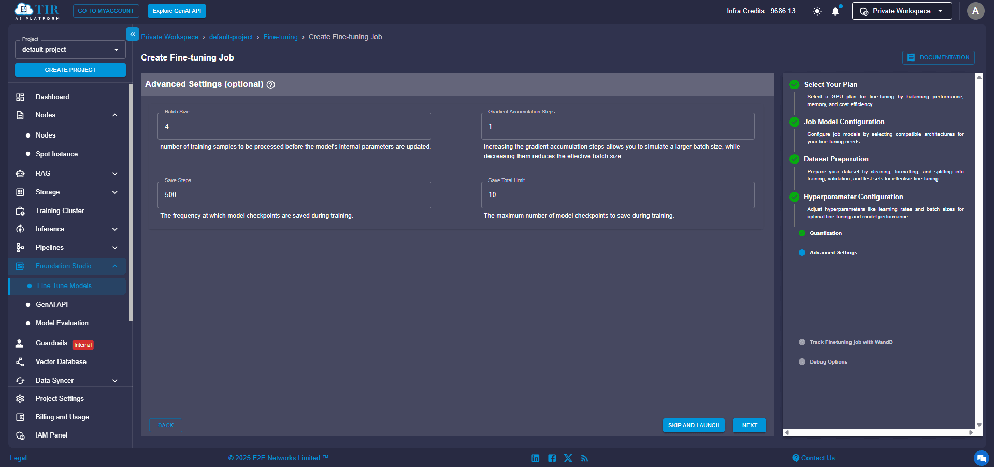Click GO TO MYACCOUNT button
The width and height of the screenshot is (994, 467).
[x=106, y=11]
